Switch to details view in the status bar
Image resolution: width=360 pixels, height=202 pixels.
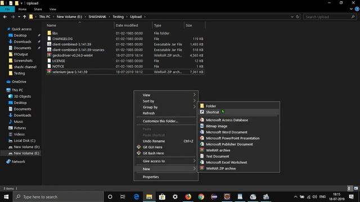coord(349,189)
